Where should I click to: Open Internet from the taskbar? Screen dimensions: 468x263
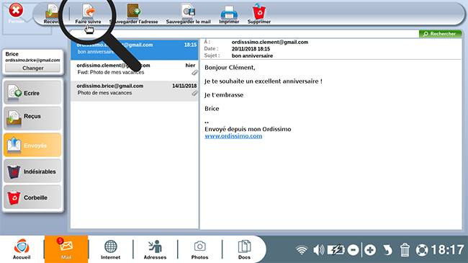111,249
